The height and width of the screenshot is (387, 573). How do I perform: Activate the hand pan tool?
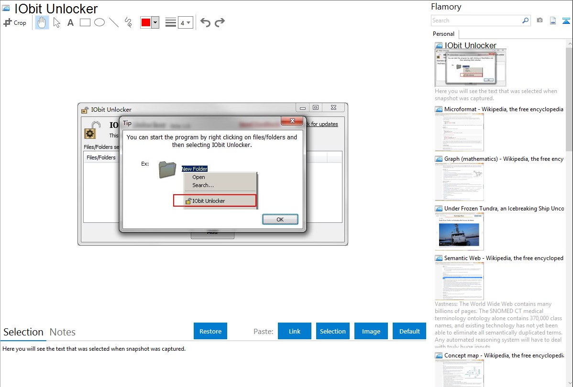42,22
